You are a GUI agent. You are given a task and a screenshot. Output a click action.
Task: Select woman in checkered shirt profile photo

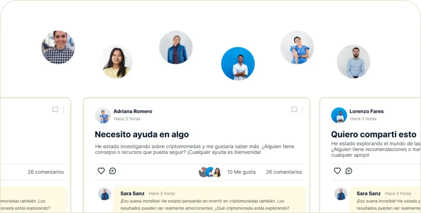pyautogui.click(x=58, y=47)
